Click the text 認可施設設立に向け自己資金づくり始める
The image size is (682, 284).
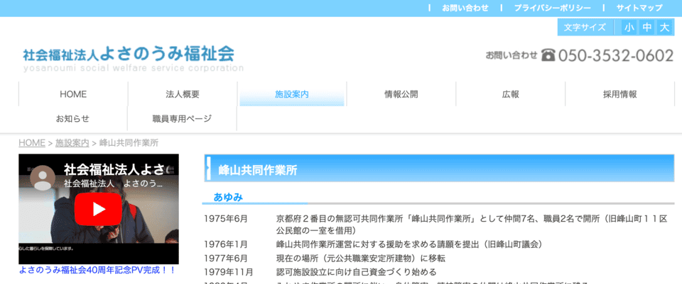(x=356, y=272)
